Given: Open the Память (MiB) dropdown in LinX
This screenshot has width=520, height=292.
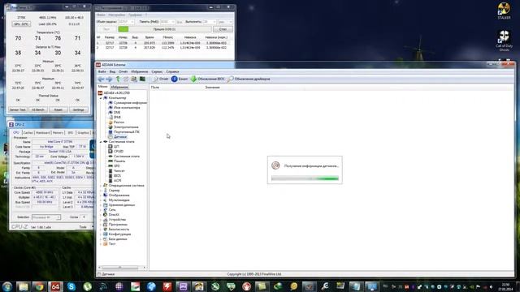Looking at the screenshot, I should click(x=167, y=22).
